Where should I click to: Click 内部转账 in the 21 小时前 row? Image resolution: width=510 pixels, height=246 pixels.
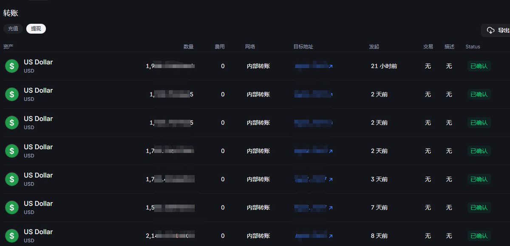pos(258,66)
